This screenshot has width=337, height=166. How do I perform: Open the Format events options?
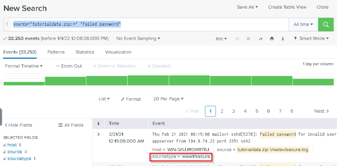pos(131,99)
